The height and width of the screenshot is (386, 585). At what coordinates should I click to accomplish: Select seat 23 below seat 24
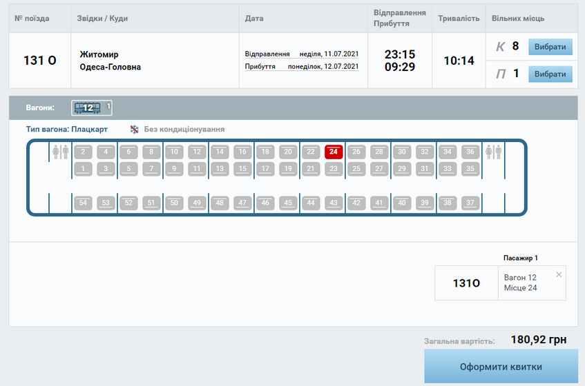tap(334, 168)
